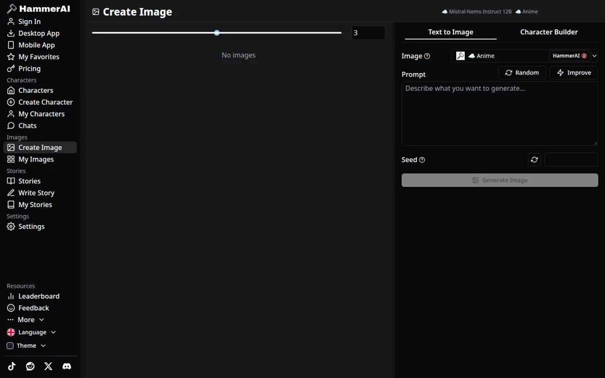Open Create Character page
The image size is (605, 378).
coord(40,102)
